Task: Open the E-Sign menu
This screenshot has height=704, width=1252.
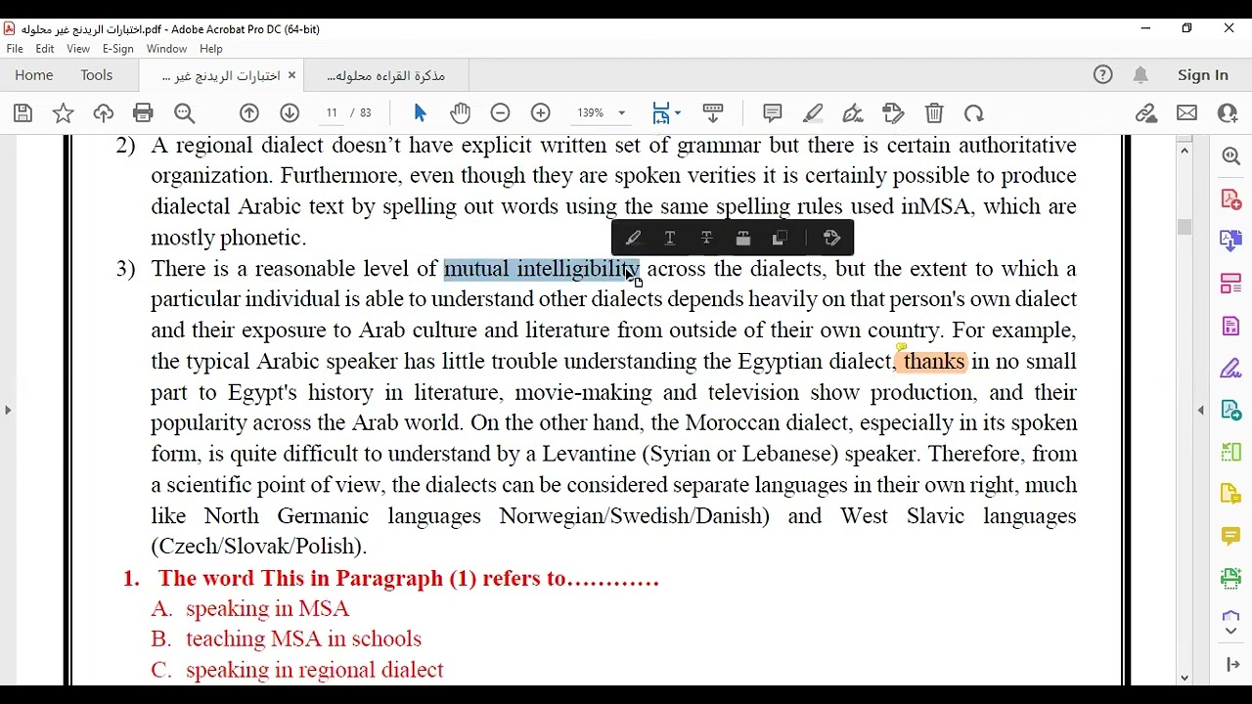Action: tap(118, 49)
